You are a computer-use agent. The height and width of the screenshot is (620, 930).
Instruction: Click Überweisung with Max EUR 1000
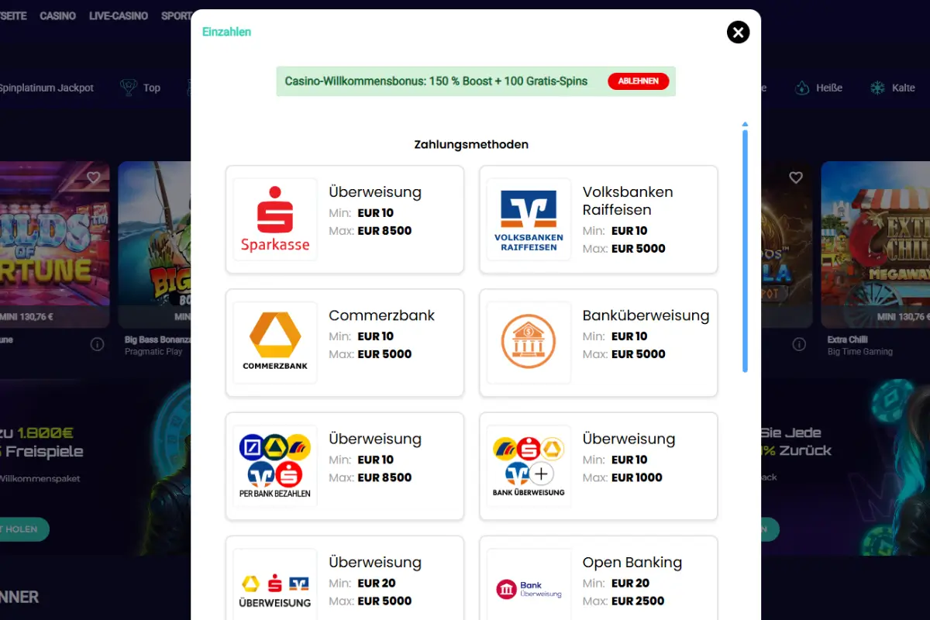598,466
